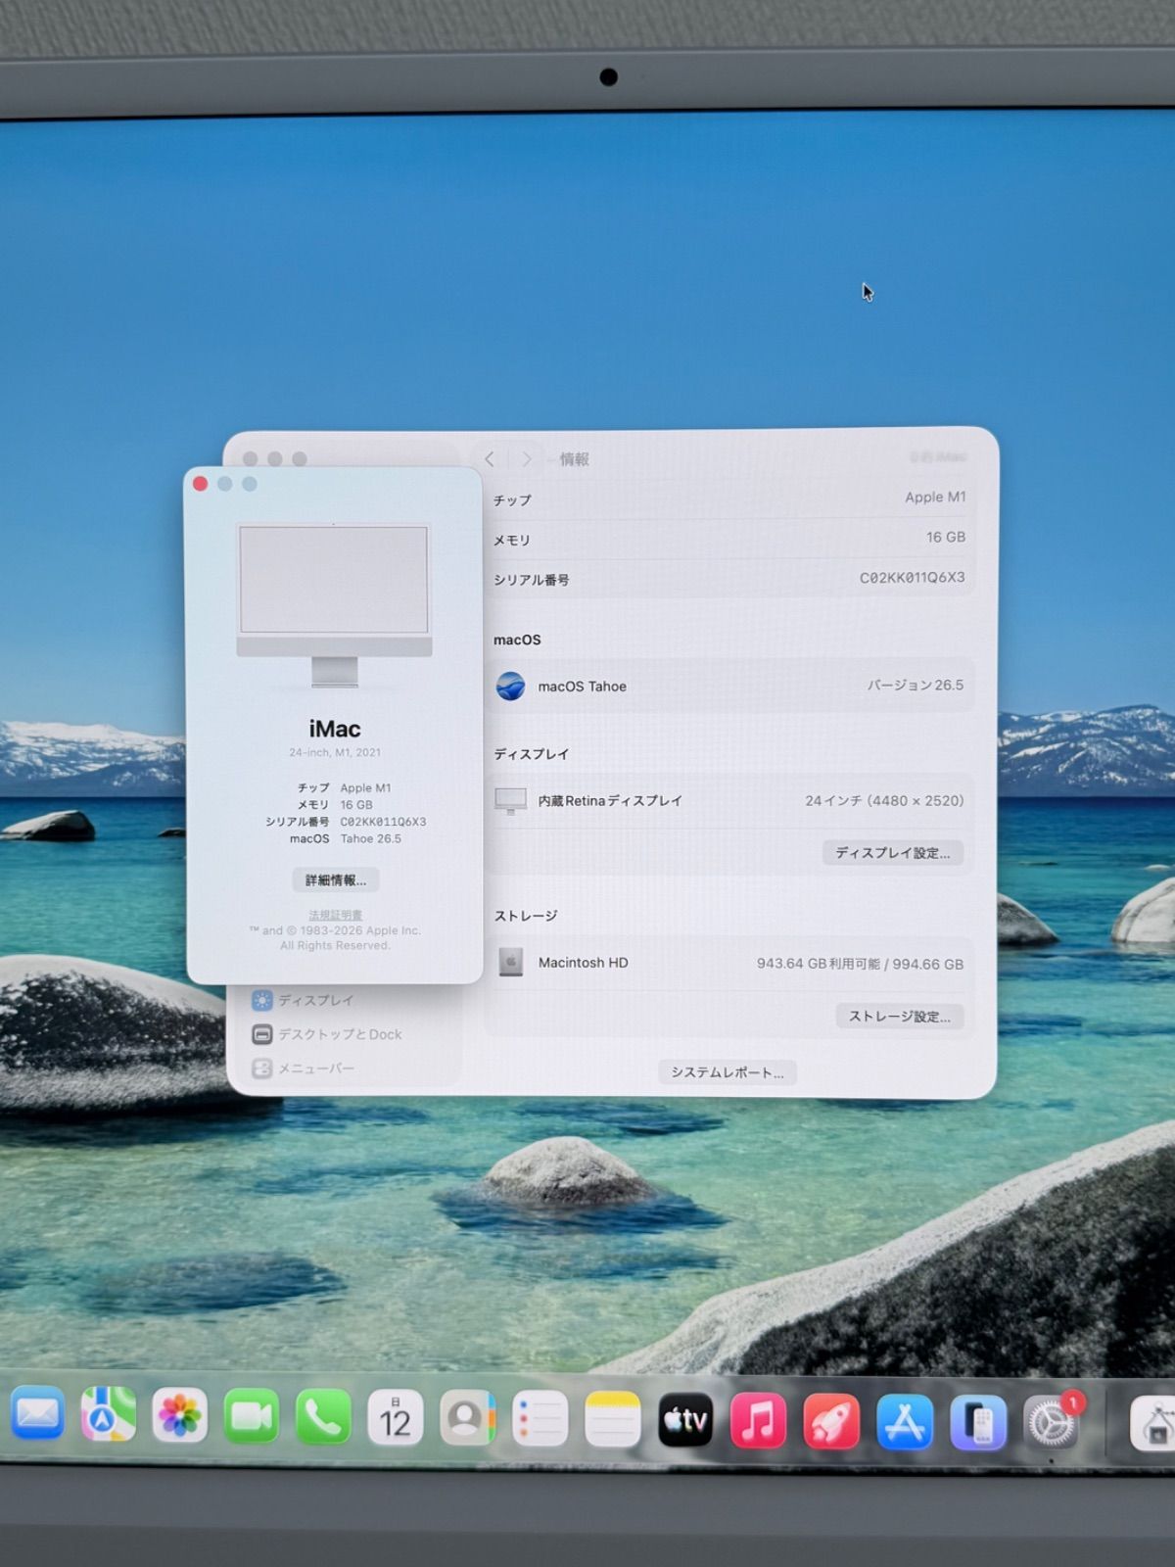Click the "24-inch, M1, 2021" subtitle
The height and width of the screenshot is (1567, 1175).
[x=335, y=752]
